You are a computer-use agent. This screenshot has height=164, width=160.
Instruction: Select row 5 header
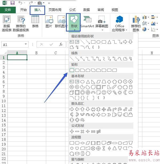pos(4,77)
